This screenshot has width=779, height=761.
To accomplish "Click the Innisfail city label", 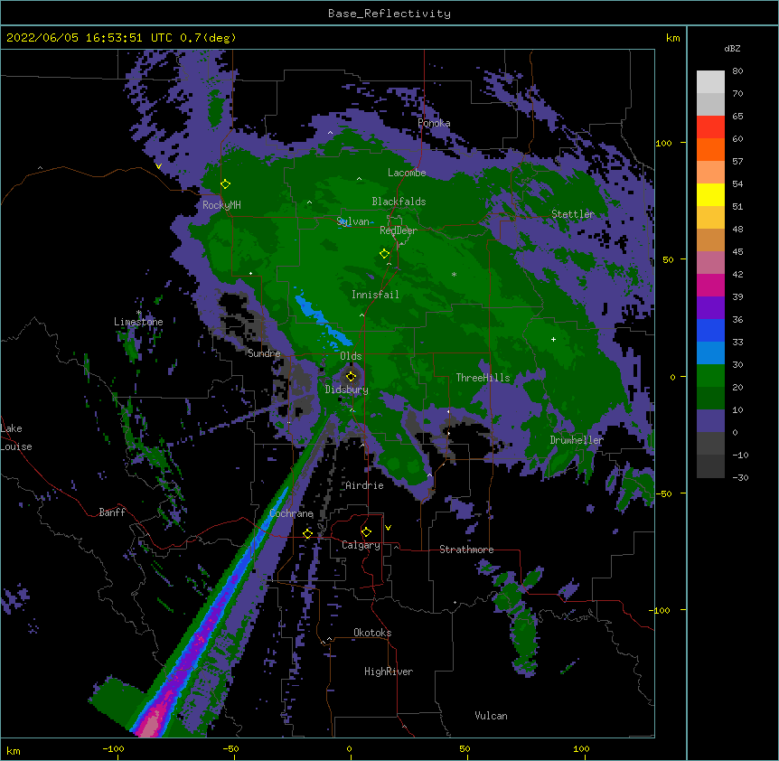I will pos(375,295).
